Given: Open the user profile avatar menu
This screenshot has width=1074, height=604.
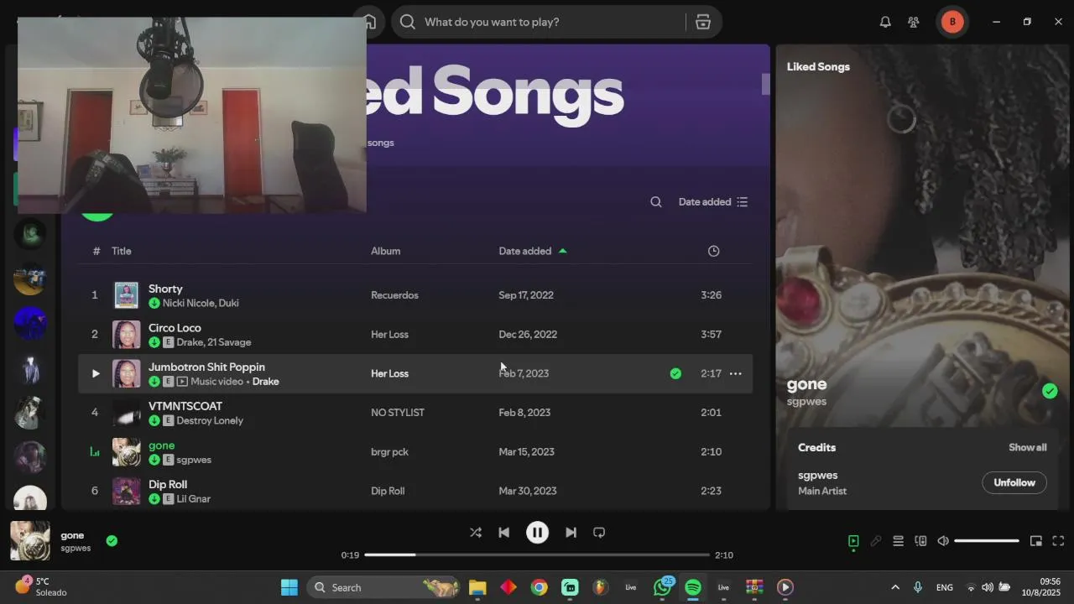Looking at the screenshot, I should click(951, 22).
